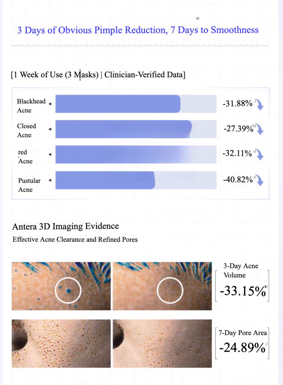Click the small triangle beside Blackhead Acne
This screenshot has height=385, width=283.
49,104
